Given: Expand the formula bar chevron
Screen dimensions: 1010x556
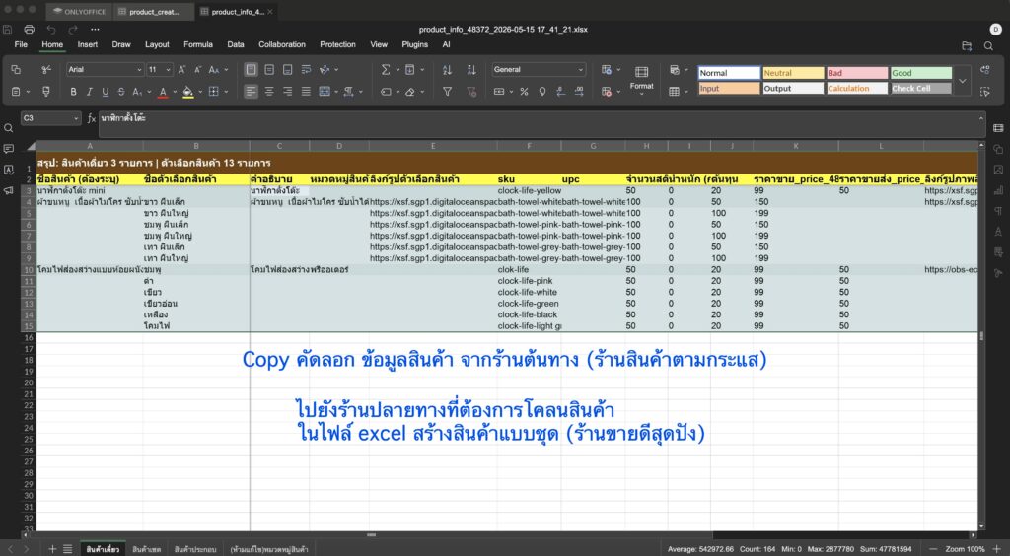Looking at the screenshot, I should click(x=981, y=119).
